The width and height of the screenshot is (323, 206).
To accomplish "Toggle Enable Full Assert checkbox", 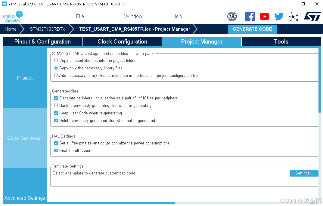I will tap(56, 150).
